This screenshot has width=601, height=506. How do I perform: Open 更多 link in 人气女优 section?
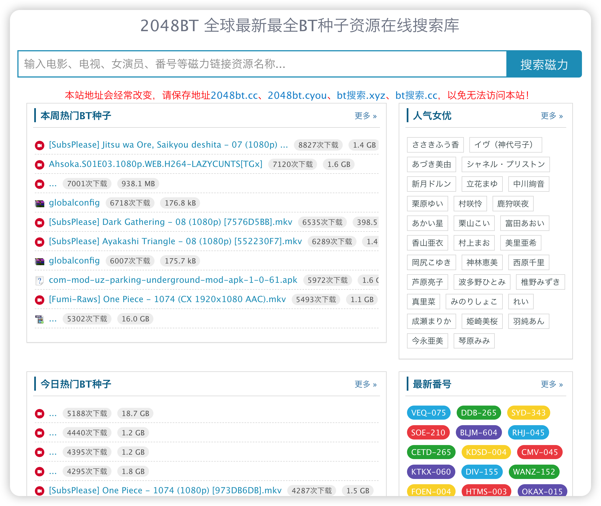[552, 116]
